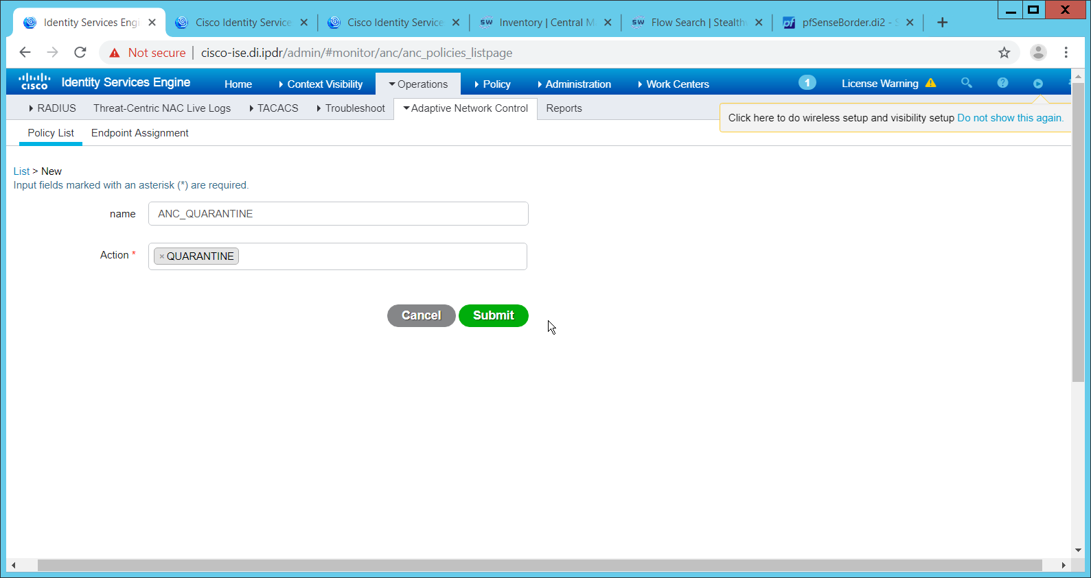Viewport: 1091px width, 578px height.
Task: Click the notification badge showing 1
Action: coord(807,83)
